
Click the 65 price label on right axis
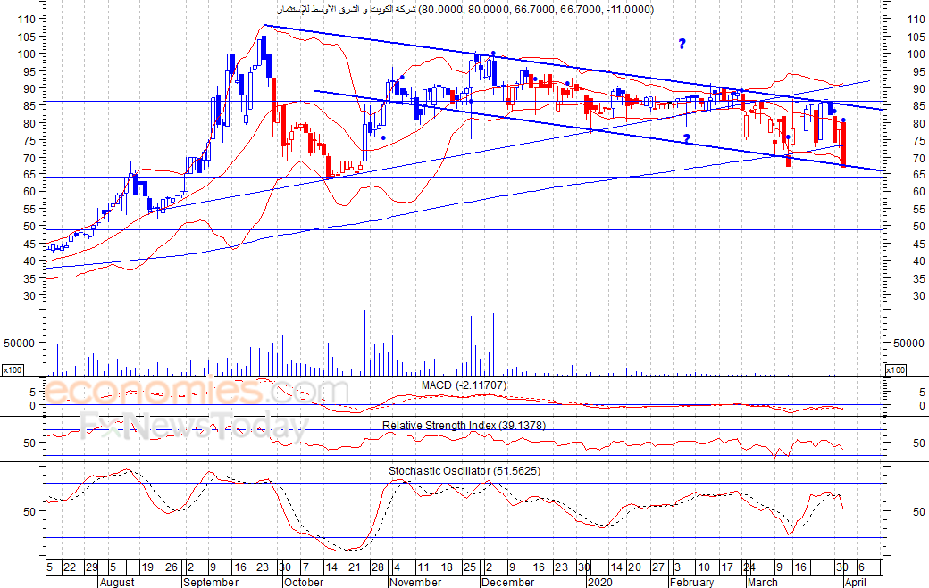[x=919, y=175]
